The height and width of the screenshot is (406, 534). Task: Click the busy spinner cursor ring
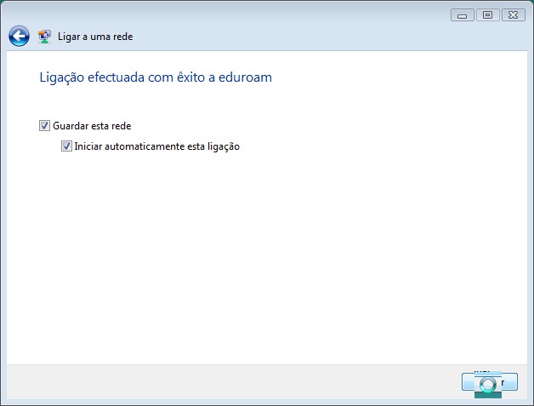click(488, 385)
